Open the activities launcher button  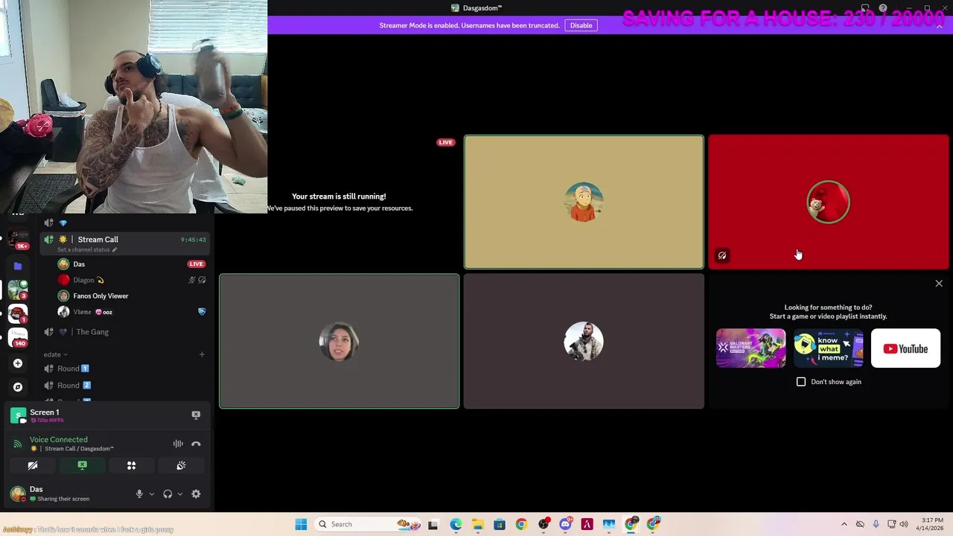coord(131,466)
